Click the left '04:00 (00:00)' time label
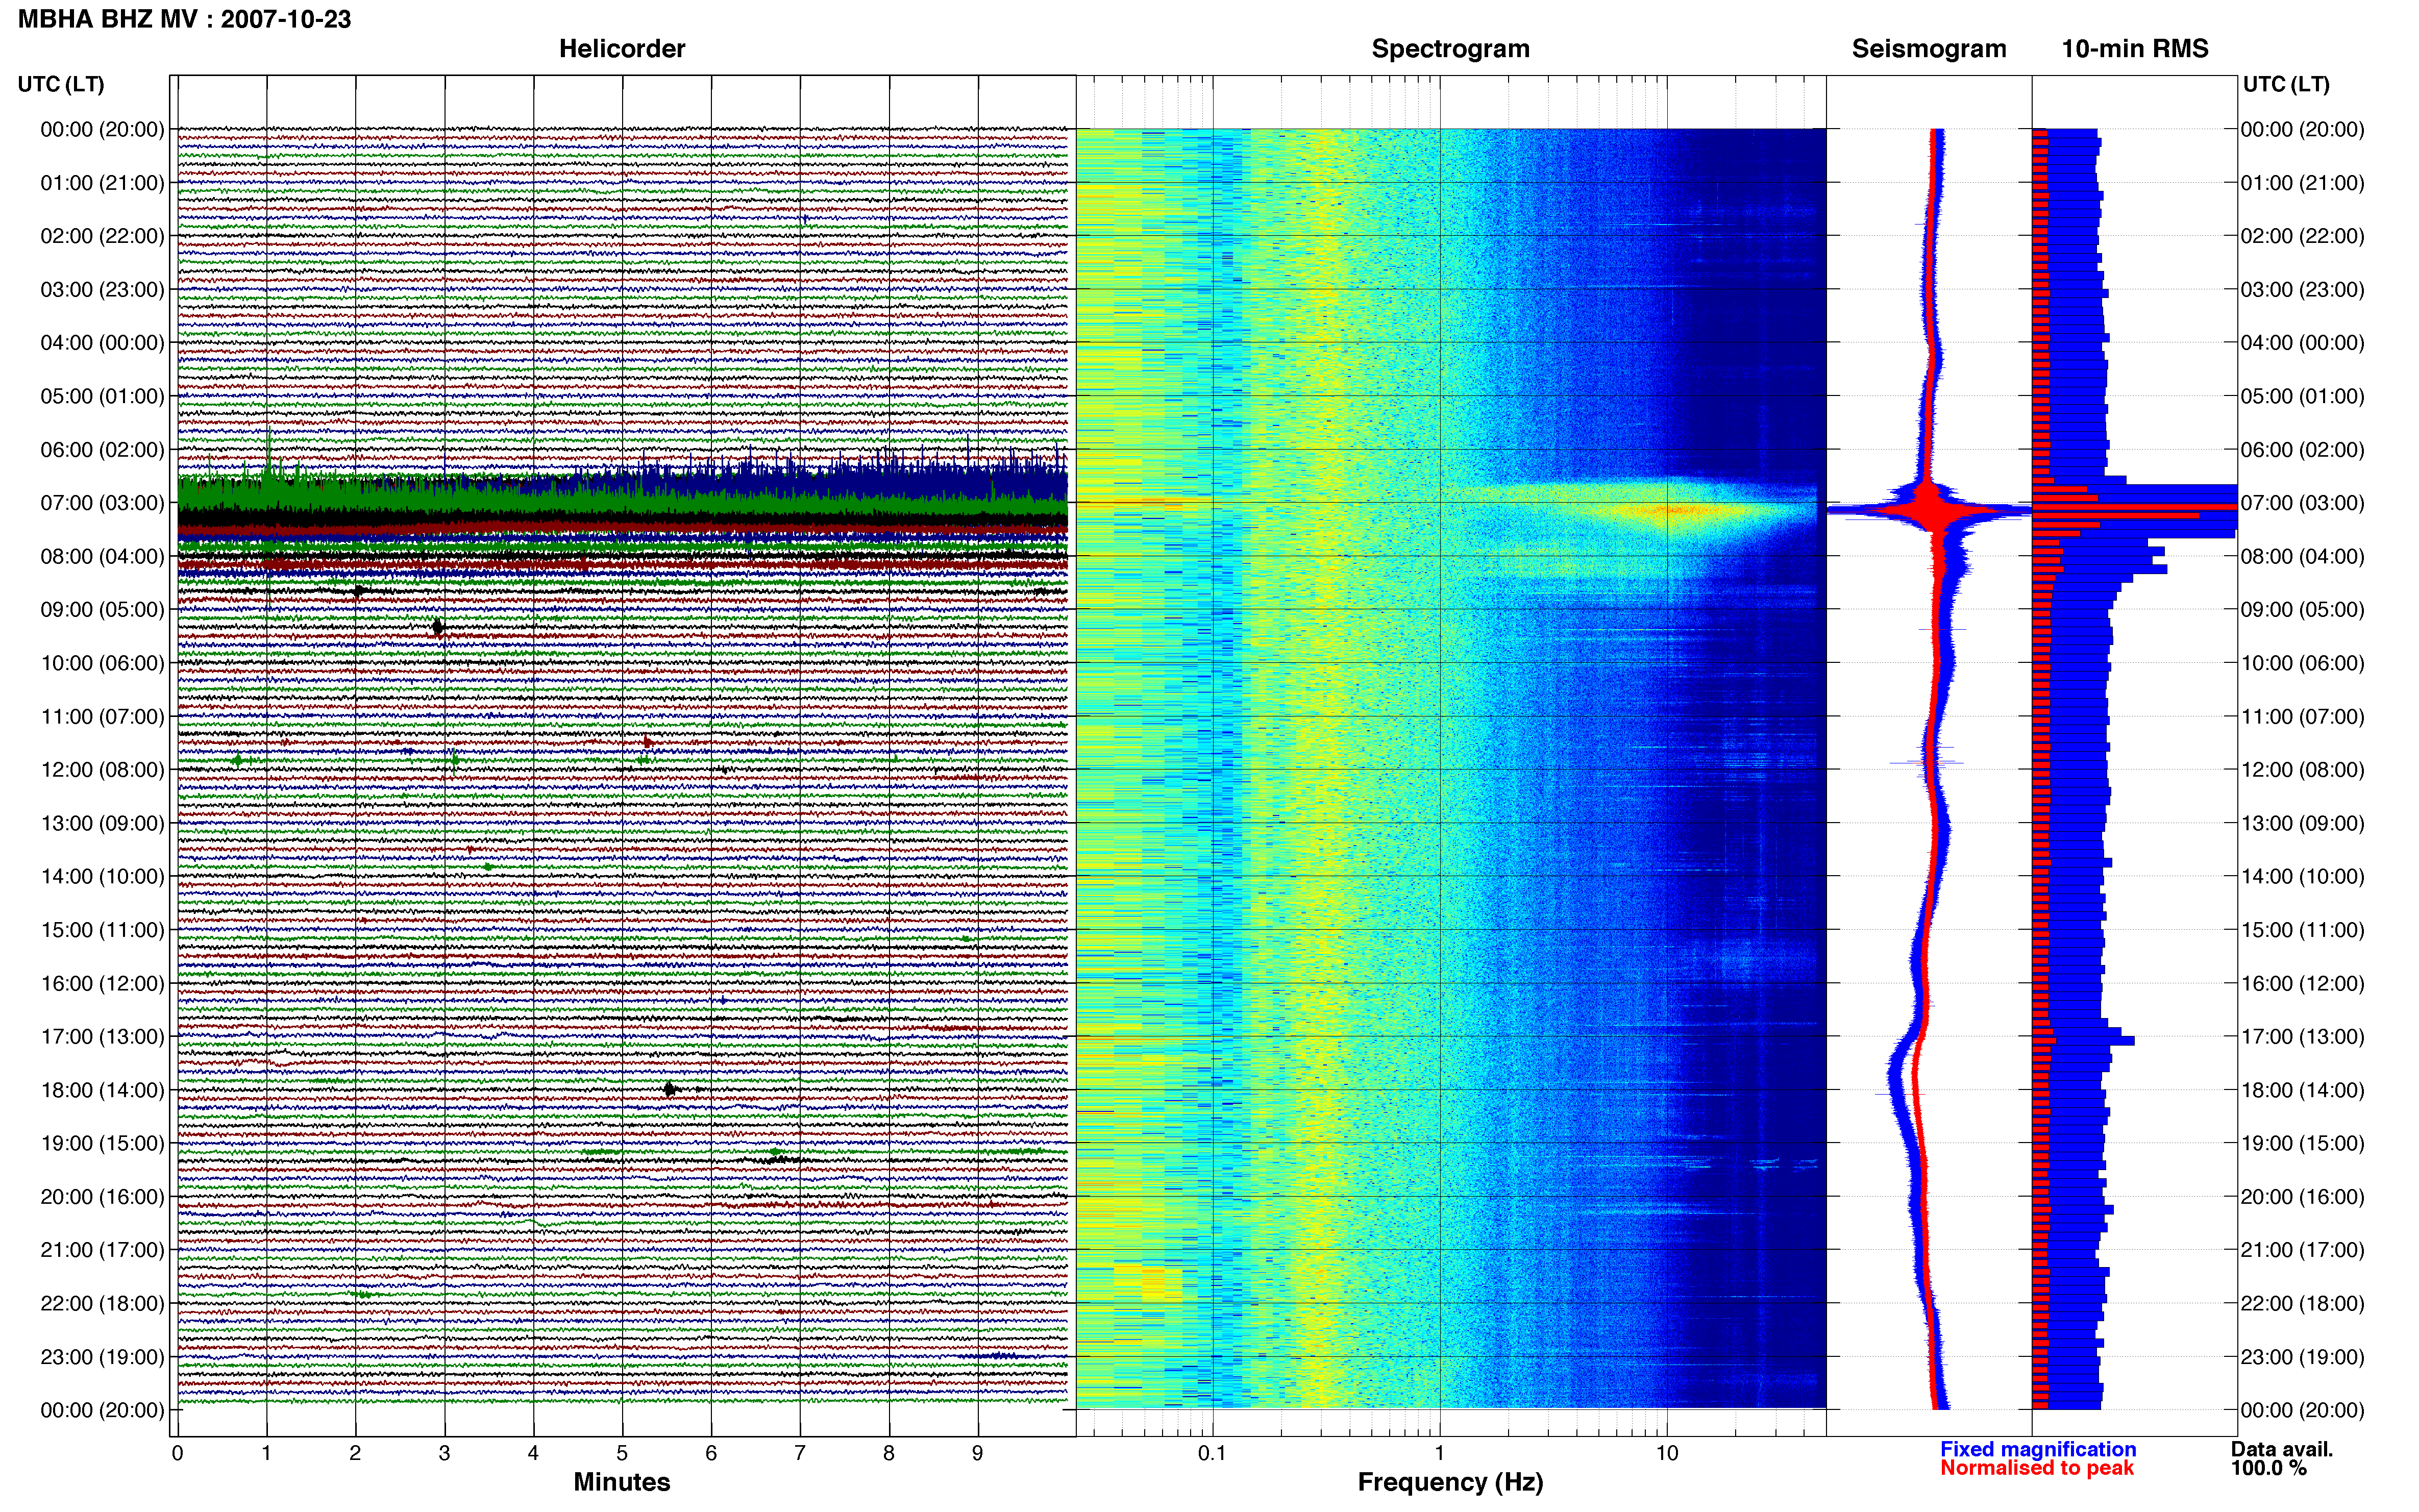 pos(102,342)
